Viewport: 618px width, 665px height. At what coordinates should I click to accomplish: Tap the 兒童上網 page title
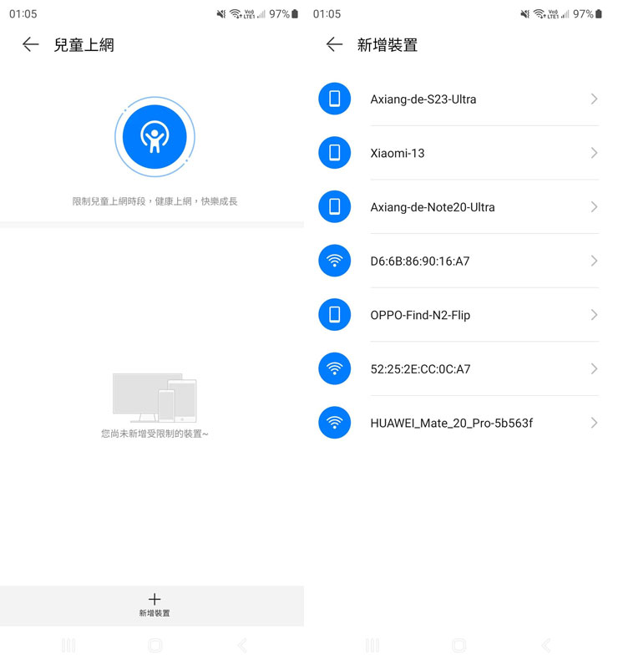pyautogui.click(x=84, y=45)
